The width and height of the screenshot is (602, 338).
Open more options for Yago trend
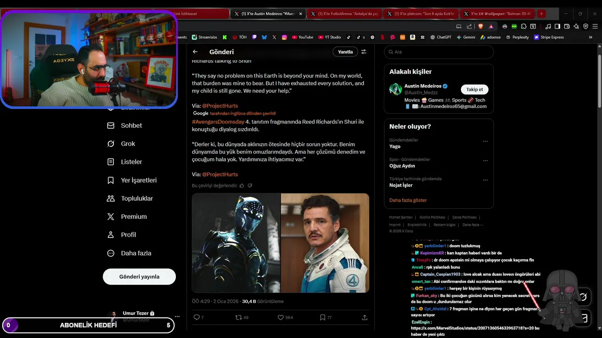(485, 141)
